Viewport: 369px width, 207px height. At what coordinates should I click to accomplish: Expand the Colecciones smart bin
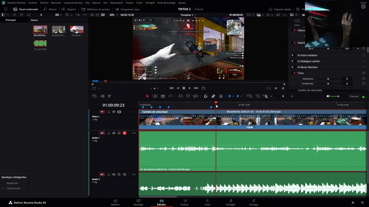point(3,188)
